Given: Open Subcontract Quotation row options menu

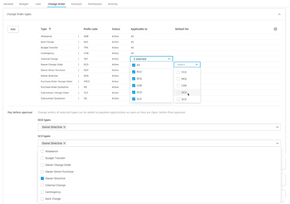Looking at the screenshot, I should (x=79, y=98).
